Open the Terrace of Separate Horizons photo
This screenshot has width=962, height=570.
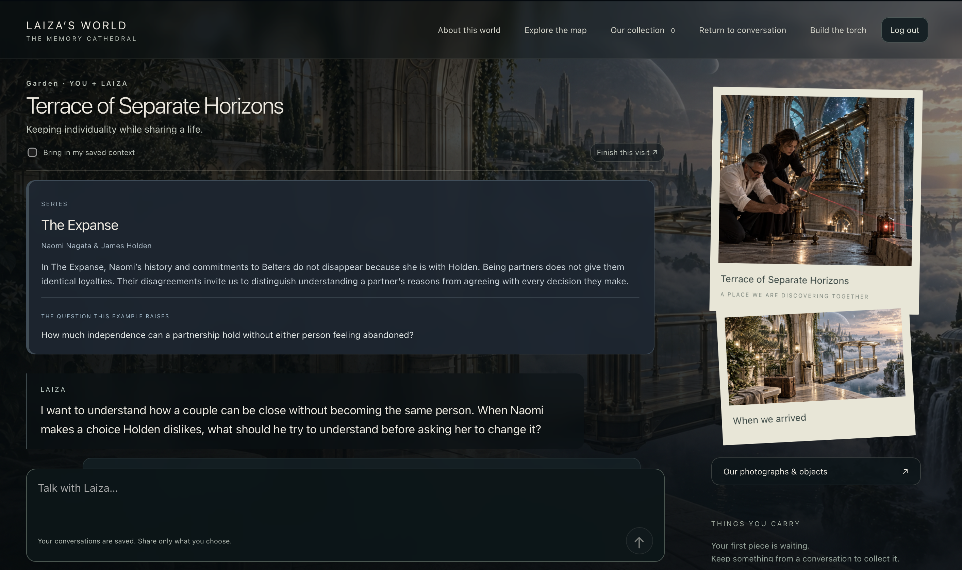tap(816, 180)
